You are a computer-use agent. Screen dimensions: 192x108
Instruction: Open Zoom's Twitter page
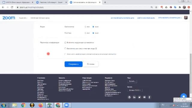pyautogui.click(x=139, y=97)
